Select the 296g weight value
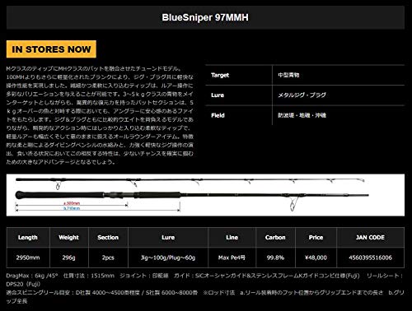The width and height of the screenshot is (412, 311). point(68,258)
